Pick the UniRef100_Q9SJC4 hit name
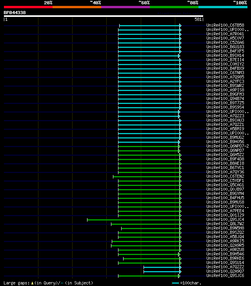 [x=225, y=219]
